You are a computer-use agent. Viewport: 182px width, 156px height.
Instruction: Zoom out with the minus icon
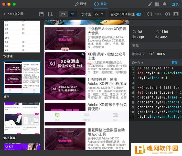[x=150, y=14]
